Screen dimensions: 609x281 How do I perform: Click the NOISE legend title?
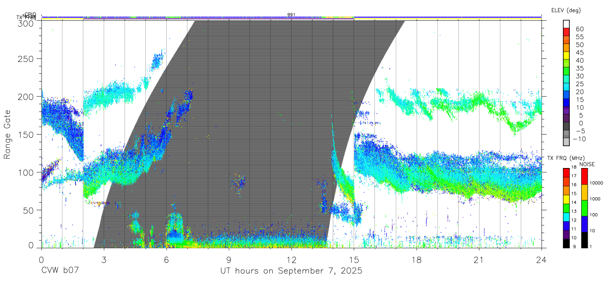click(587, 164)
